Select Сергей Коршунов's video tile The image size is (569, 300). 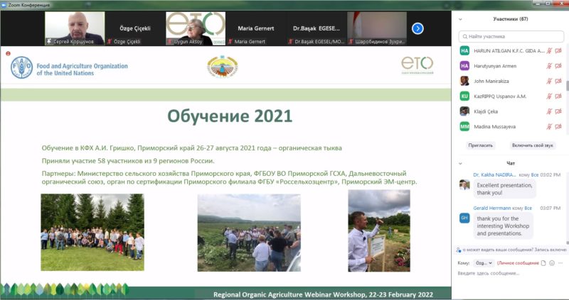click(x=75, y=28)
